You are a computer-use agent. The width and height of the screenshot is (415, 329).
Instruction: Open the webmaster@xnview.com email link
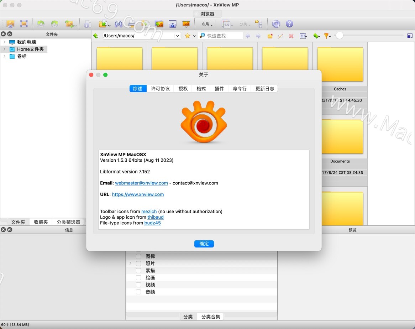click(x=141, y=183)
